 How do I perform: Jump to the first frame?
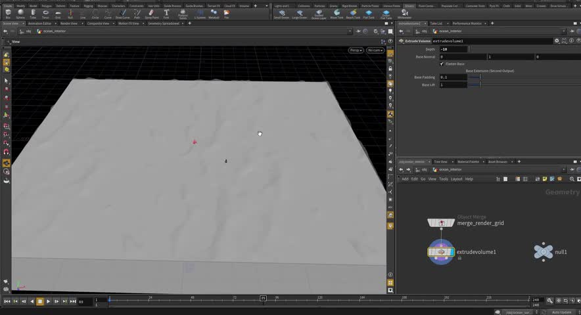point(7,301)
